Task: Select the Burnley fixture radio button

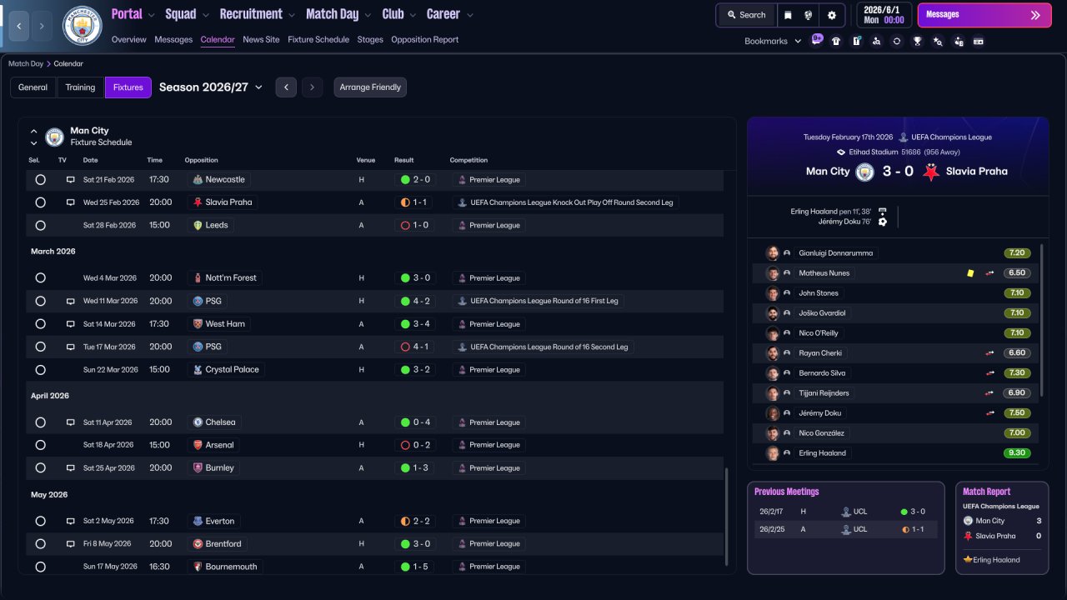Action: tap(40, 468)
